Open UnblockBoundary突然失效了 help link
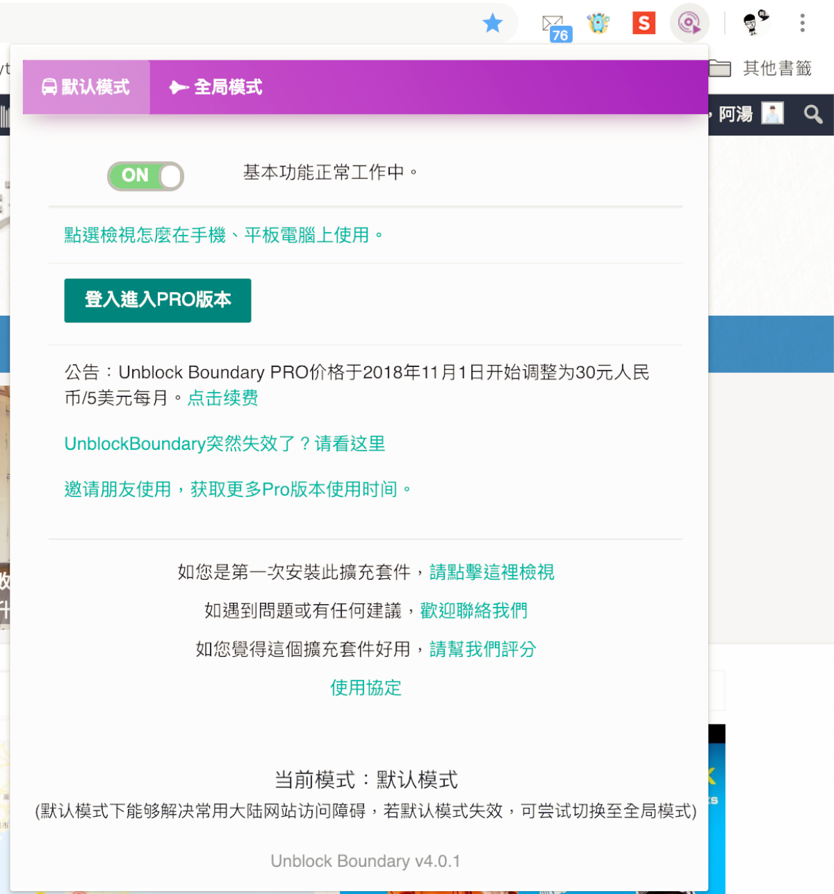Image resolution: width=834 pixels, height=894 pixels. (x=224, y=444)
